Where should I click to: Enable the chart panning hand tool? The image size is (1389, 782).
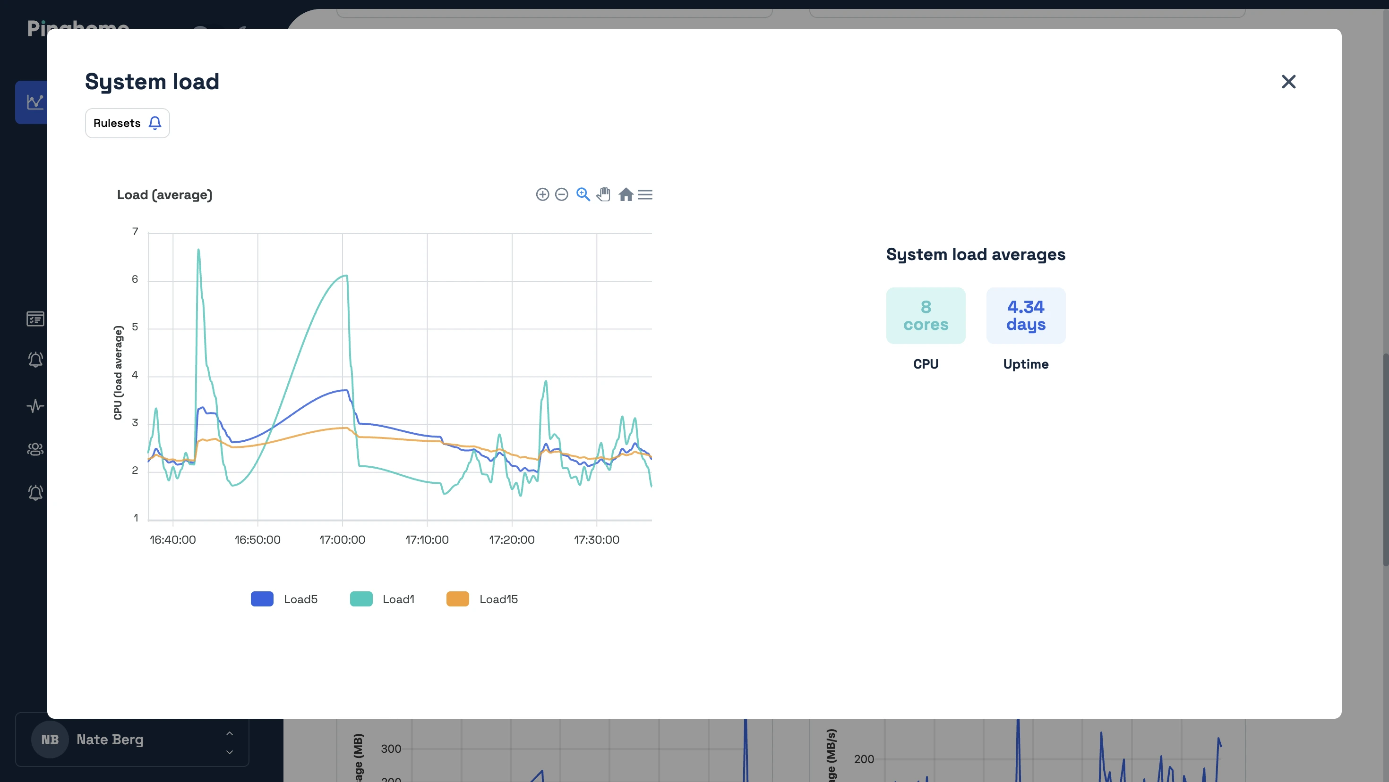603,194
